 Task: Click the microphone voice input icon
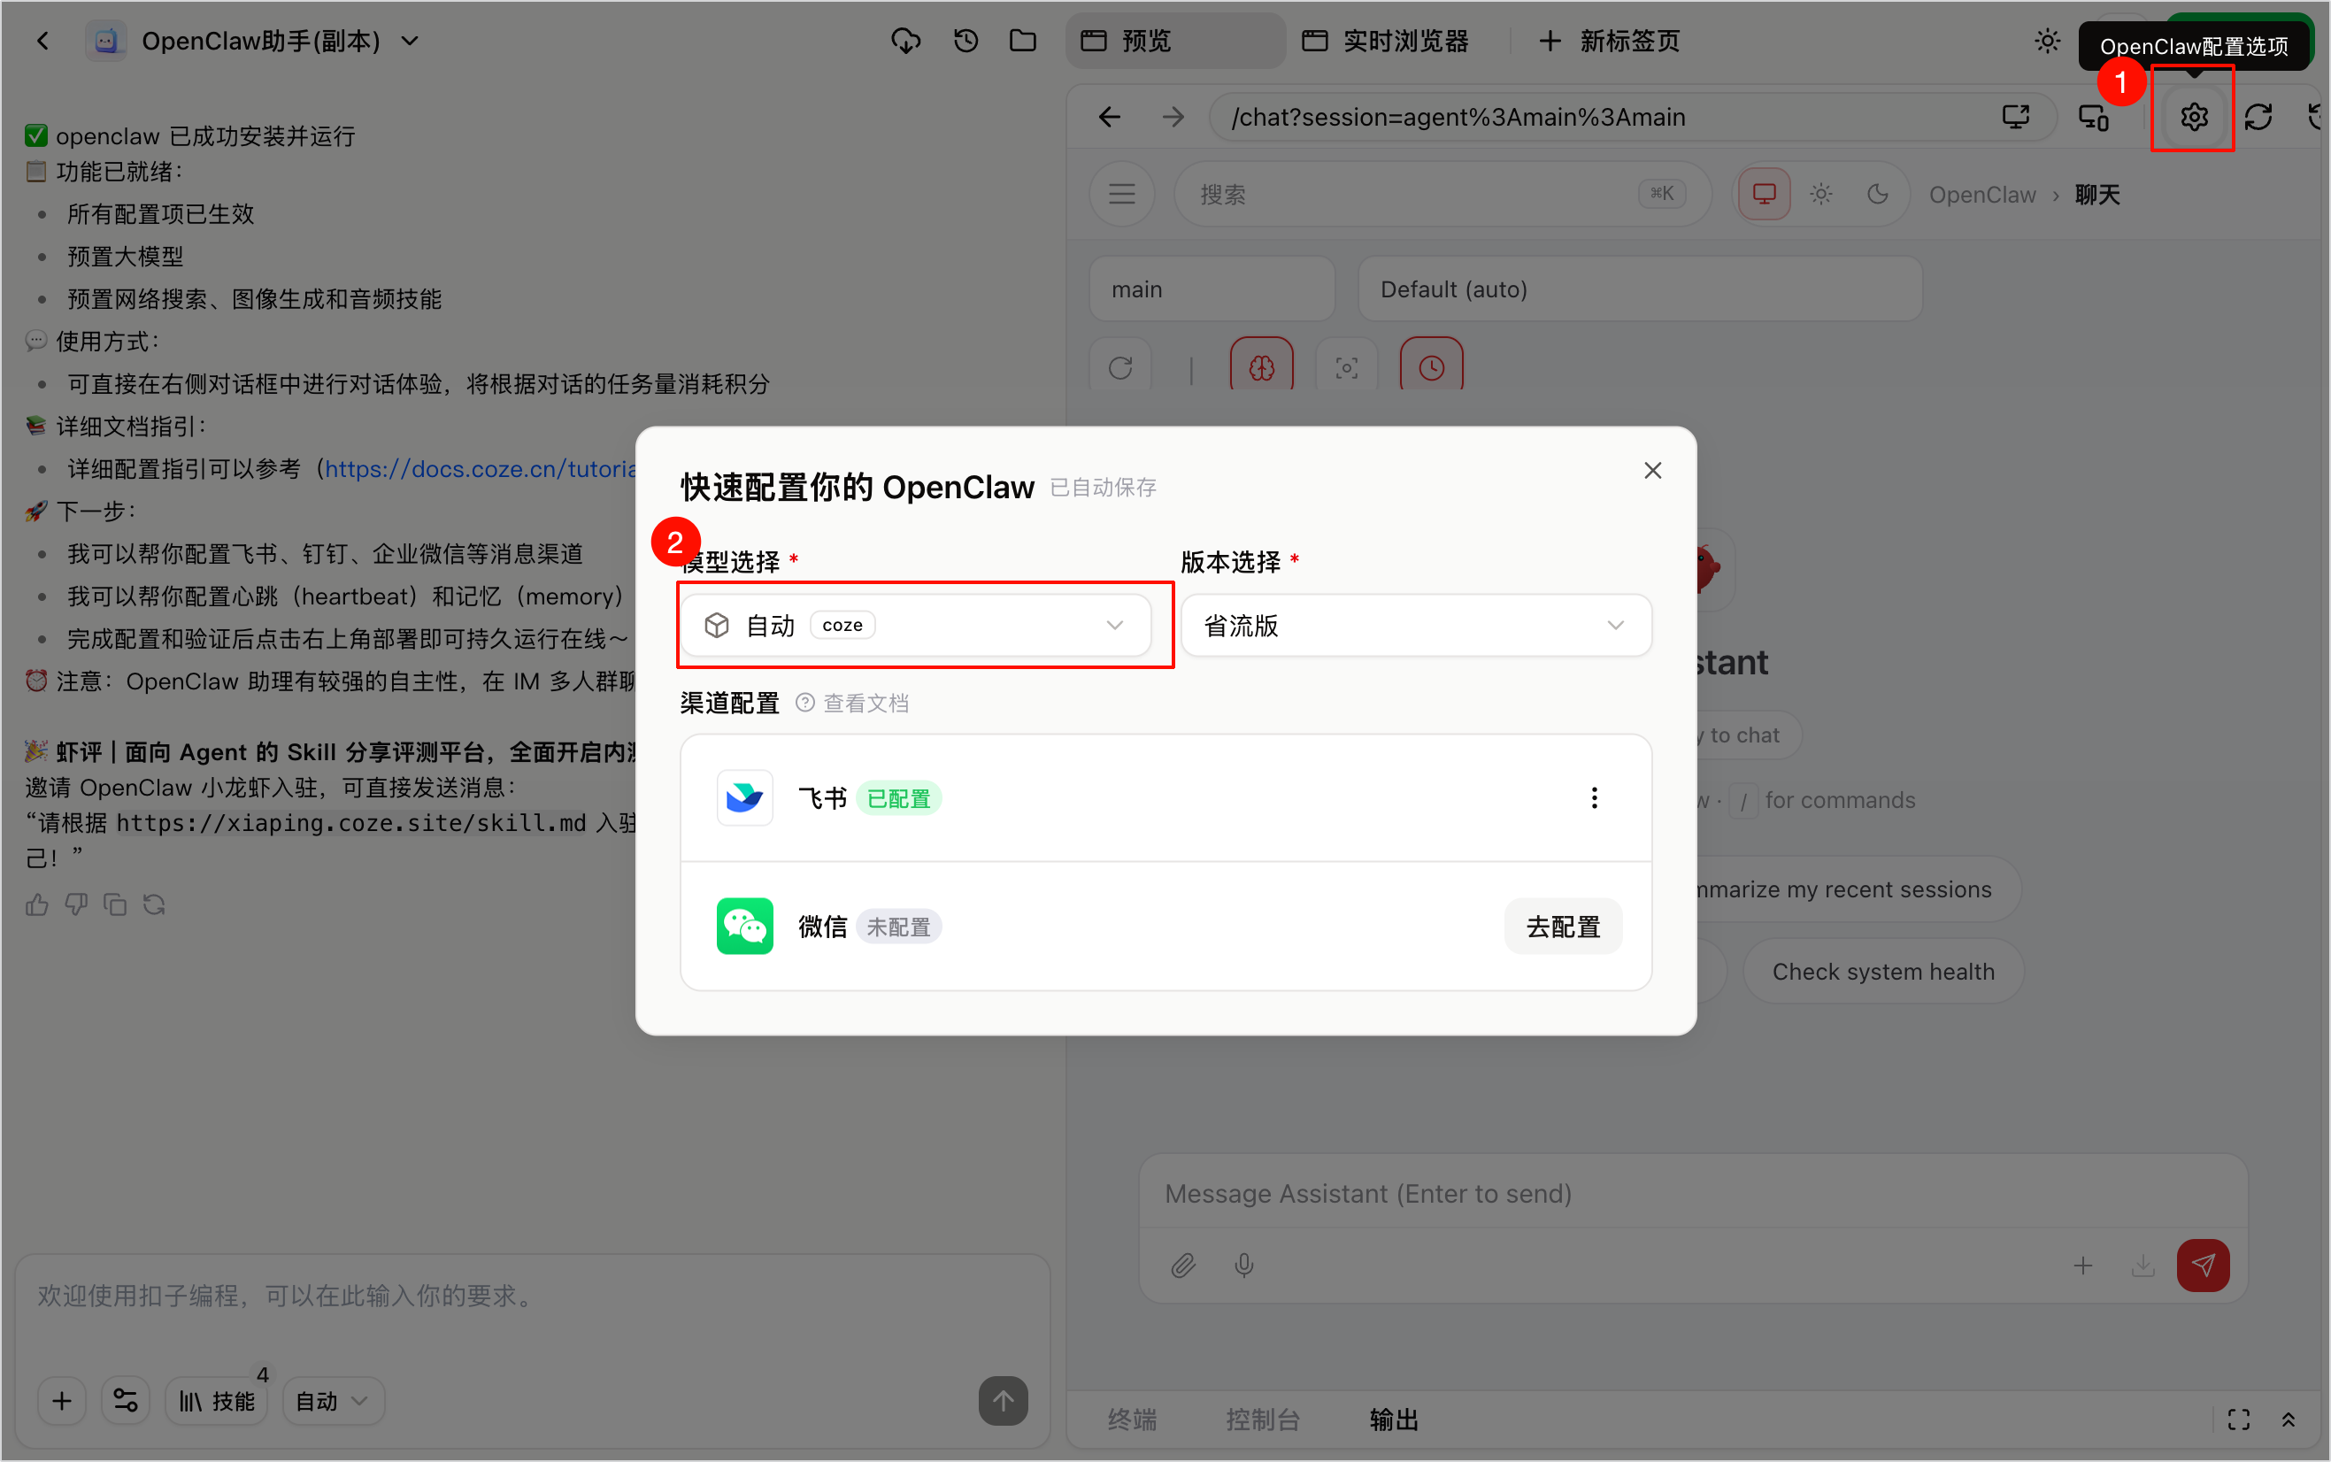(x=1244, y=1265)
